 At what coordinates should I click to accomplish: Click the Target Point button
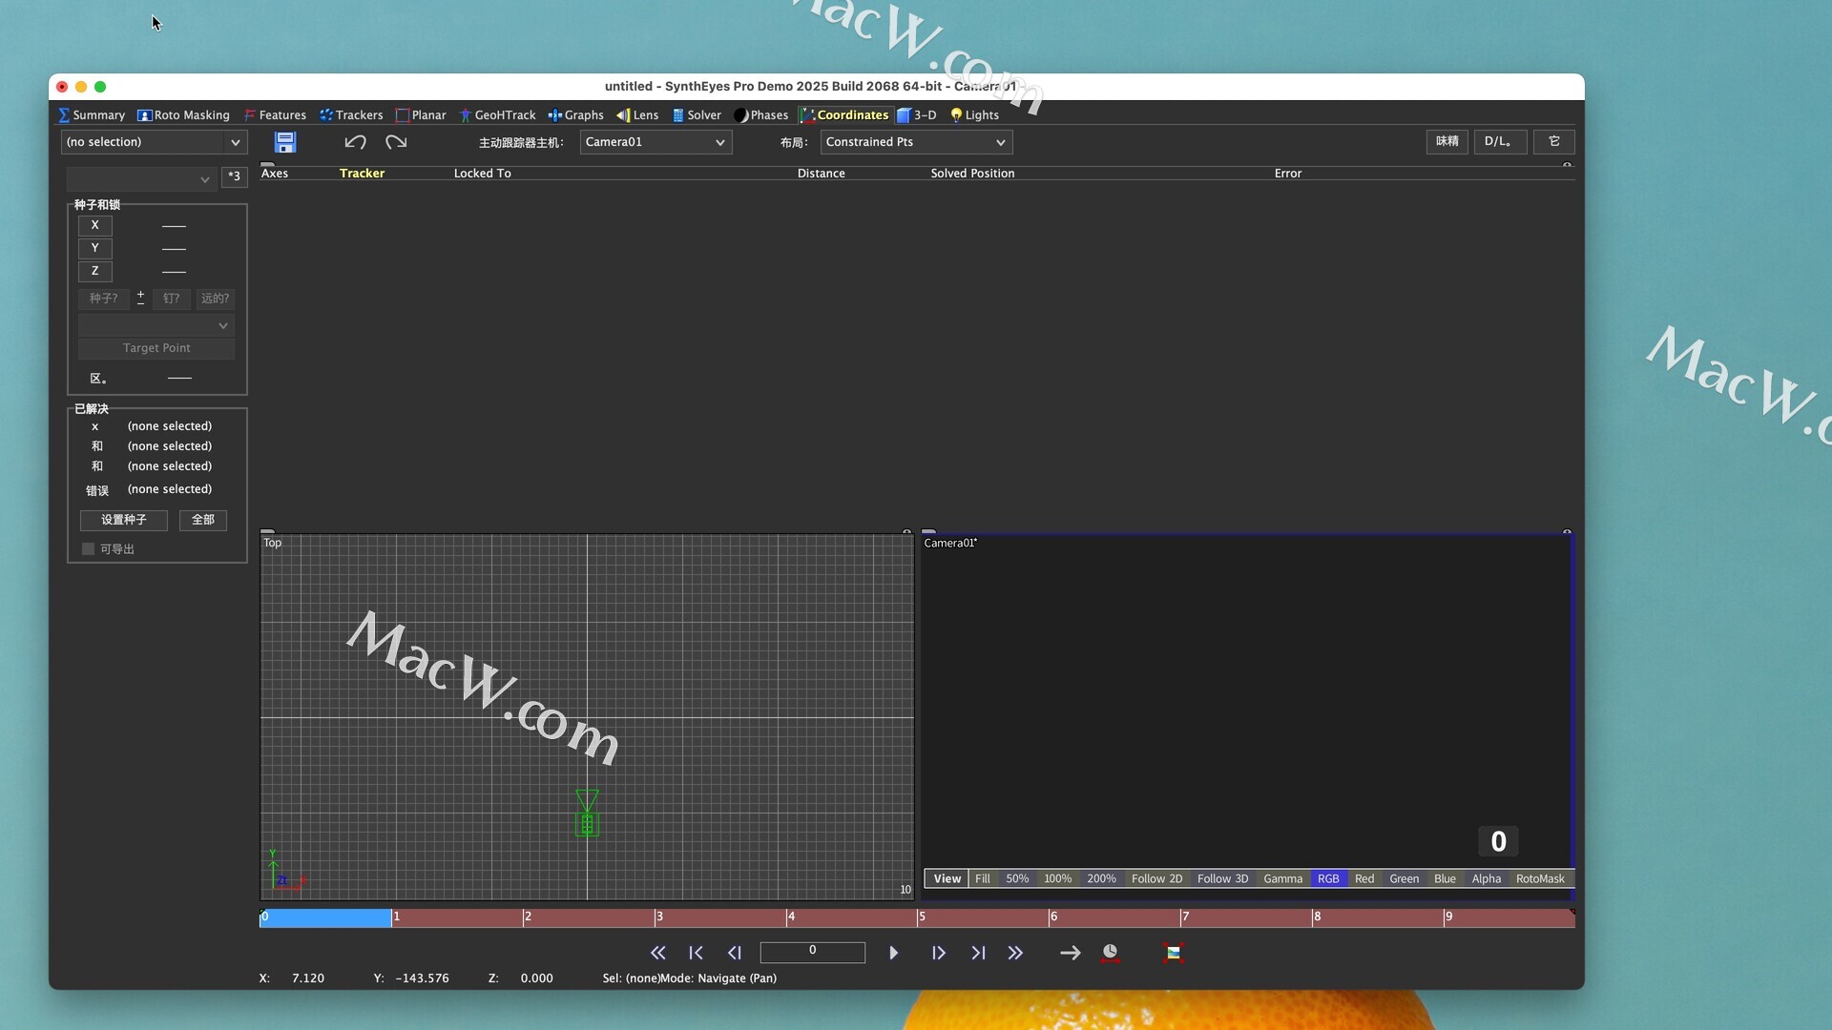pyautogui.click(x=156, y=348)
